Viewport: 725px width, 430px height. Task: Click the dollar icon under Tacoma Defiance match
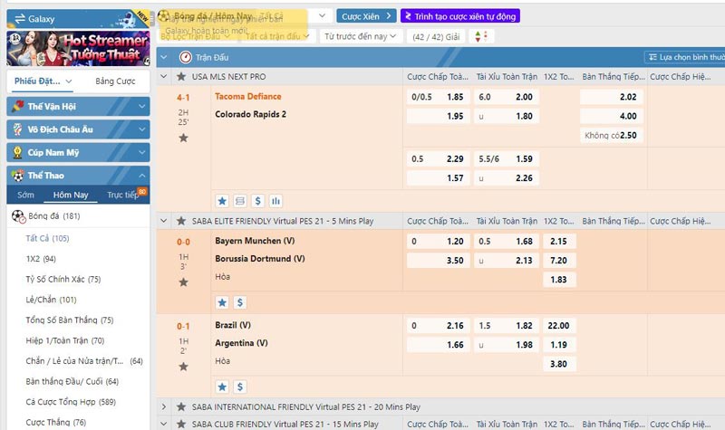[x=257, y=201]
